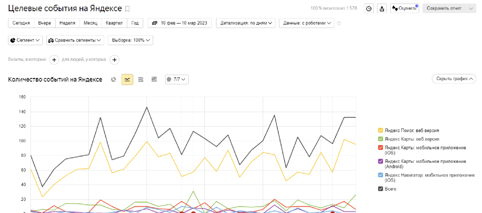The width and height of the screenshot is (482, 213).
Task: Click the 100% визитов из 1 578 text
Action: 334,9
